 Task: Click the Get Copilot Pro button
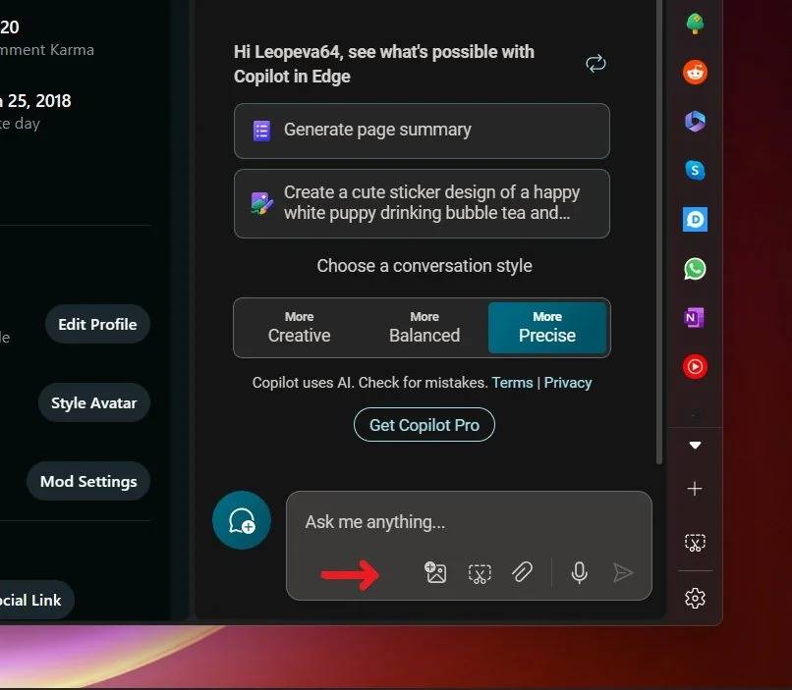[424, 425]
